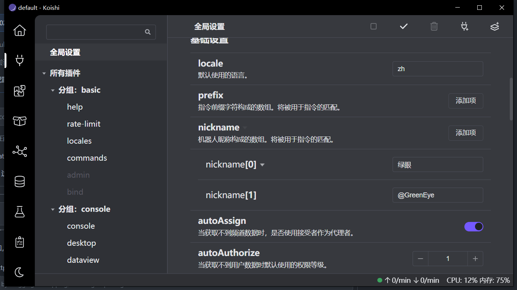This screenshot has height=290, width=517.
Task: Open the home dashboard icon
Action: coord(20,30)
